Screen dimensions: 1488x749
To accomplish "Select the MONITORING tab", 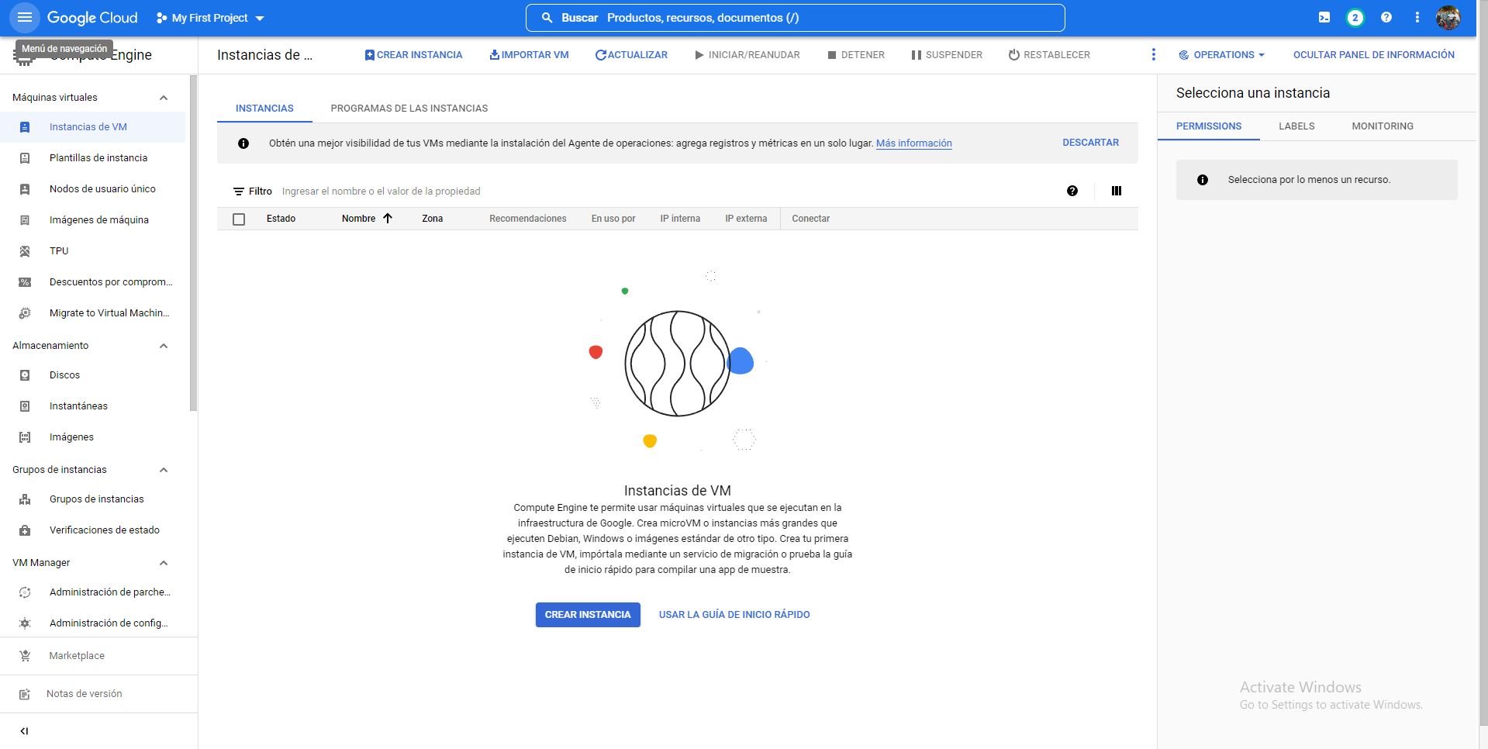I will tap(1383, 126).
